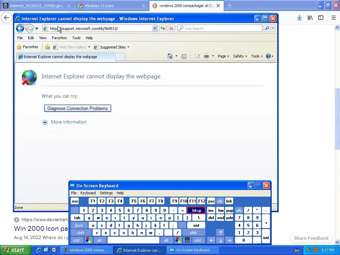This screenshot has height=255, width=340.
Task: Open recent pages dropdown arrow
Action: pyautogui.click(x=37, y=29)
